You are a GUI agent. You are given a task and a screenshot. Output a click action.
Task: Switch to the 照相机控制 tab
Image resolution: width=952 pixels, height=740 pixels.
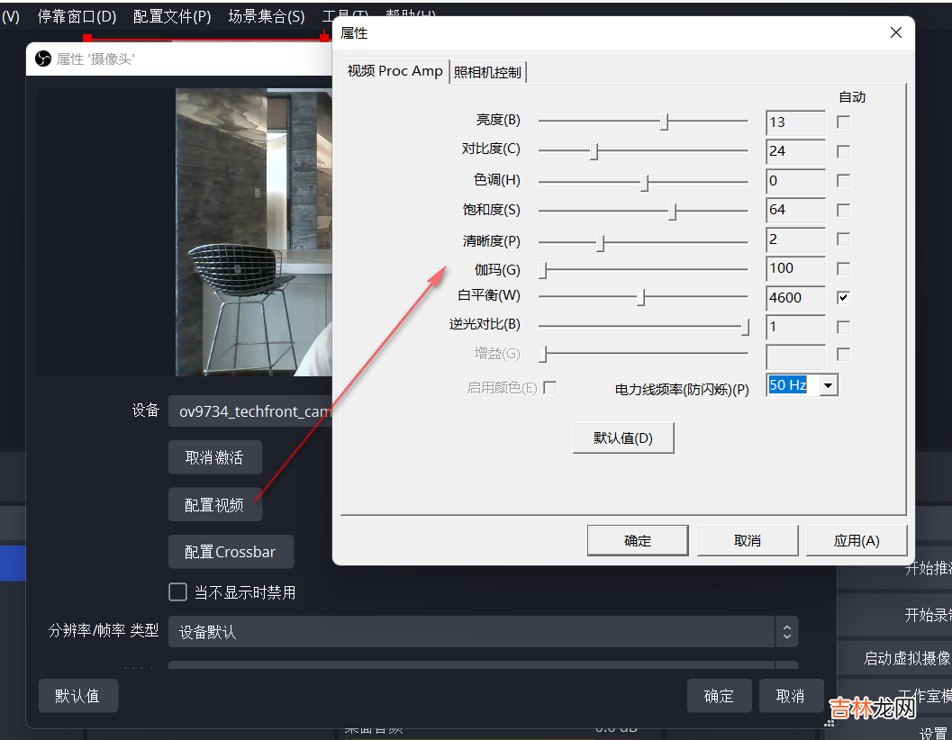point(487,72)
